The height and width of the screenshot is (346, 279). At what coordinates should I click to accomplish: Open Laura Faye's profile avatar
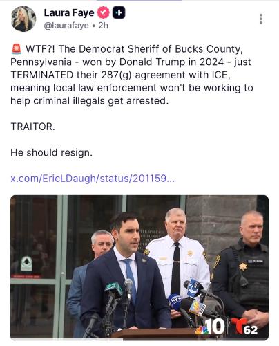tap(23, 19)
